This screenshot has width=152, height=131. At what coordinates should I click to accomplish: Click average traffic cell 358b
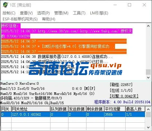(x=115, y=114)
